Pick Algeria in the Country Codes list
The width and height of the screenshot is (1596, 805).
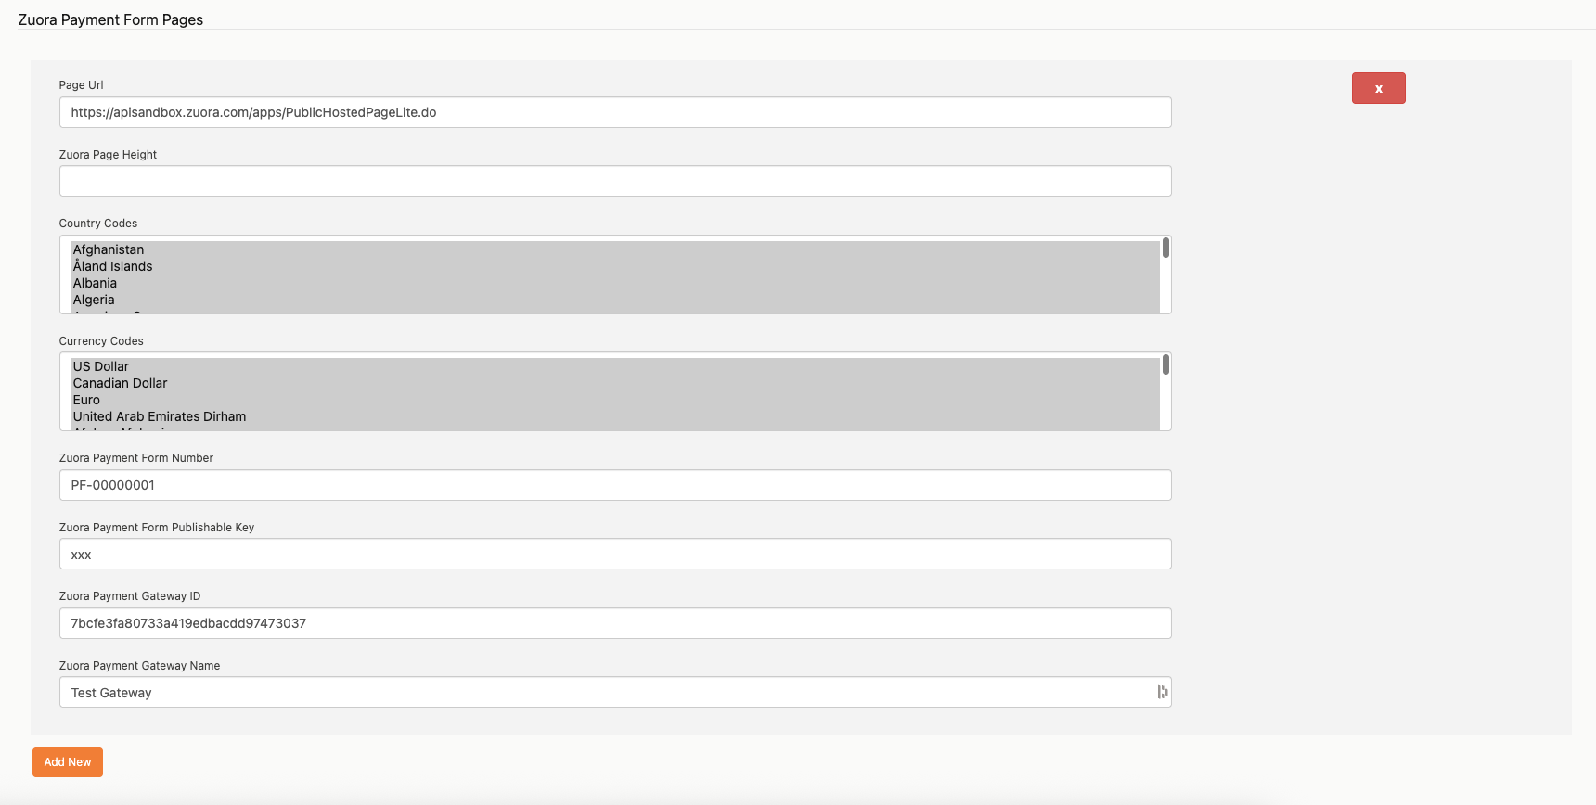94,300
